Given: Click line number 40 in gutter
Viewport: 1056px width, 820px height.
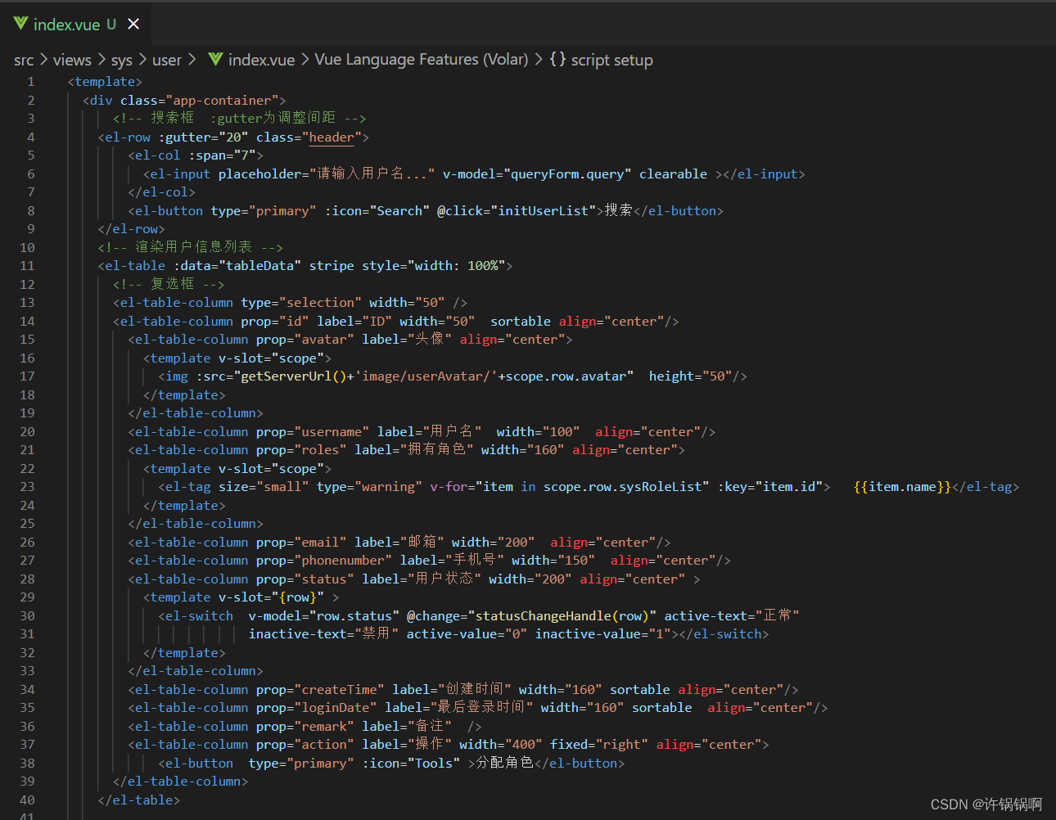Looking at the screenshot, I should (27, 800).
